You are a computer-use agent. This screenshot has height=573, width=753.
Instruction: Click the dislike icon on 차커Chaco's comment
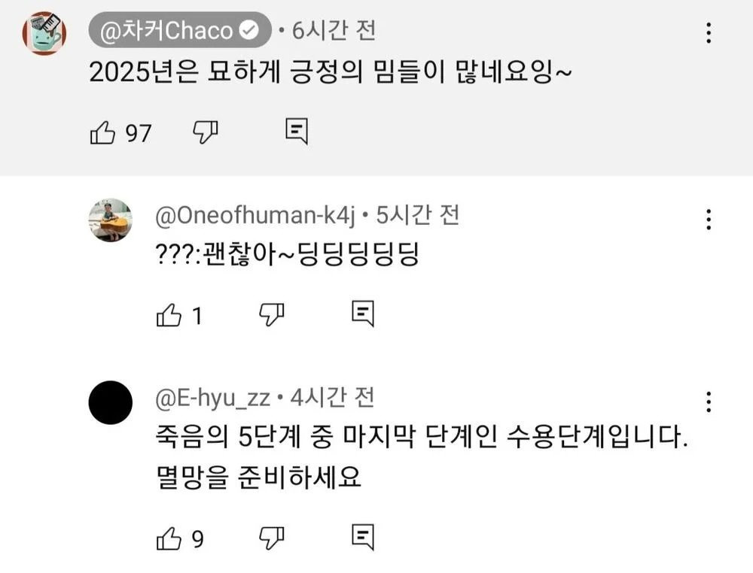pos(204,132)
